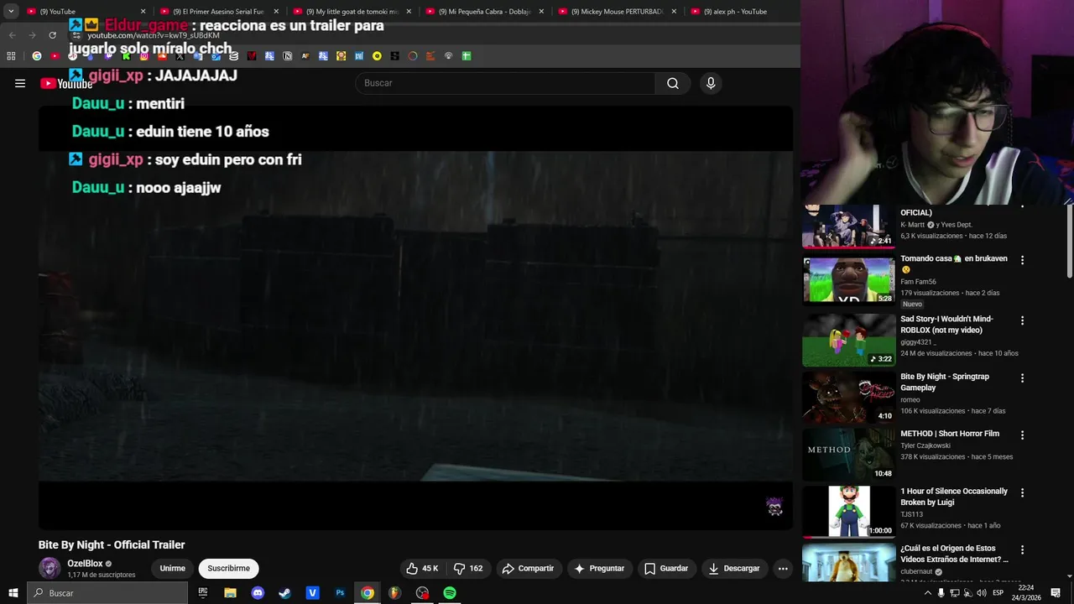Open 1 Hour of Silence Luigi title
Screen dimensions: 1074x604
954,497
